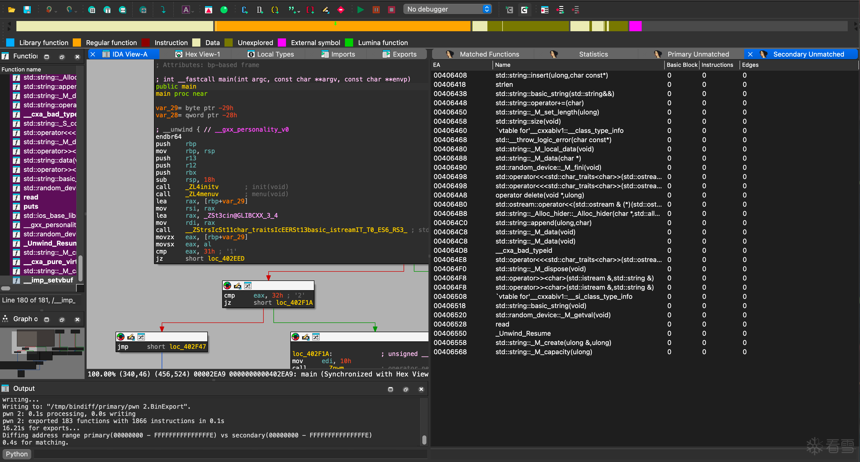Image resolution: width=860 pixels, height=462 pixels.
Task: Select the puts function in list
Action: pos(31,206)
